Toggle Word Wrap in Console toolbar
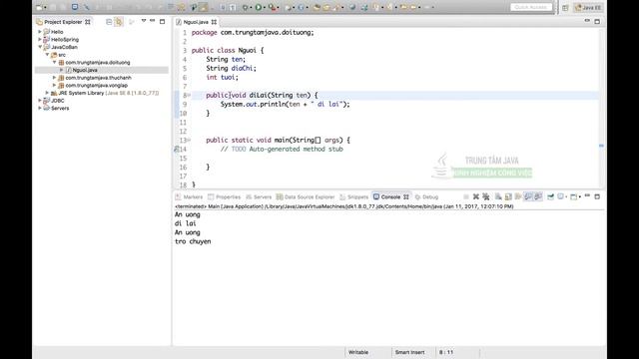The height and width of the screenshot is (359, 639). pyautogui.click(x=518, y=196)
